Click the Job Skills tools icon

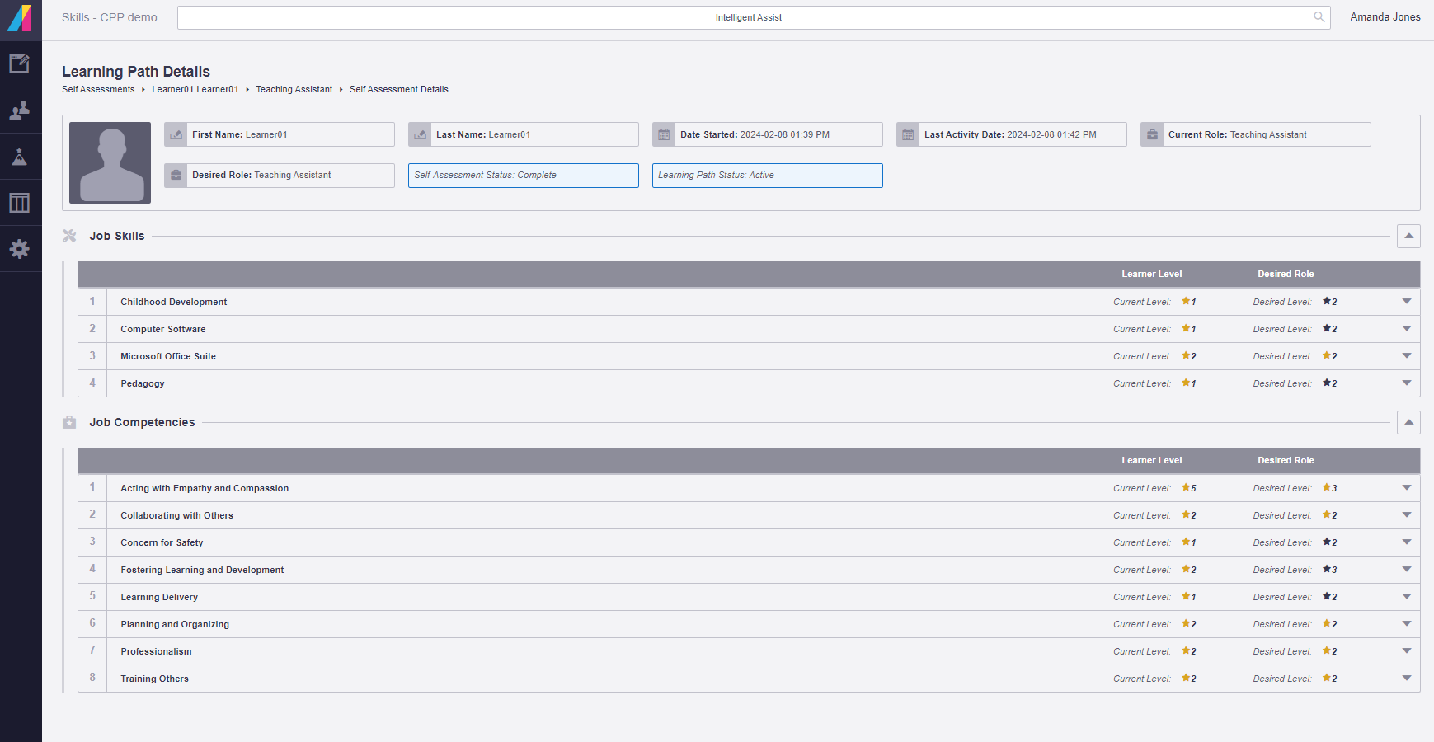(x=69, y=236)
